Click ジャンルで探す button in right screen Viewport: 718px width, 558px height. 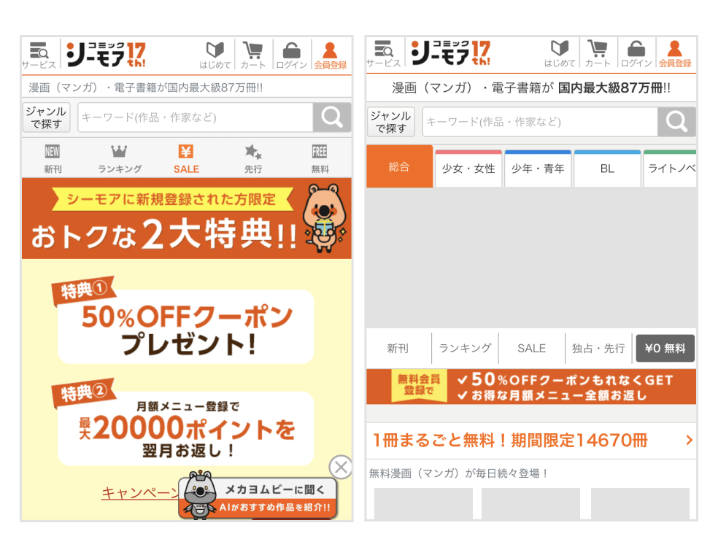coord(391,122)
